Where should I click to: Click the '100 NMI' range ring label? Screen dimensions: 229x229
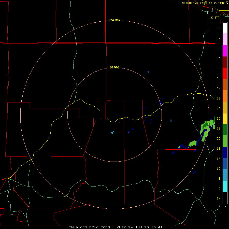114,20
